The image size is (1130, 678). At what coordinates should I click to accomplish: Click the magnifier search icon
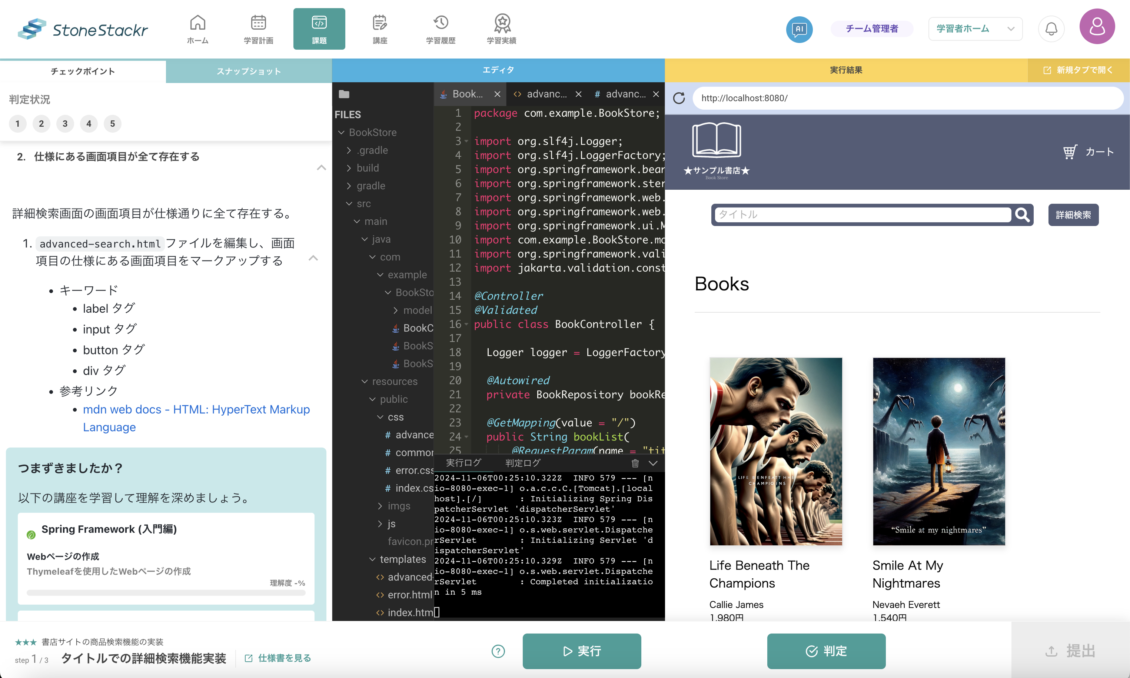pos(1022,215)
